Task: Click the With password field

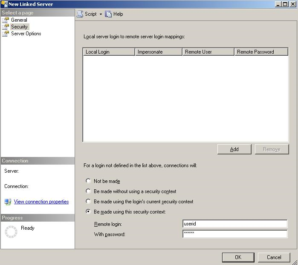Action: (234, 234)
